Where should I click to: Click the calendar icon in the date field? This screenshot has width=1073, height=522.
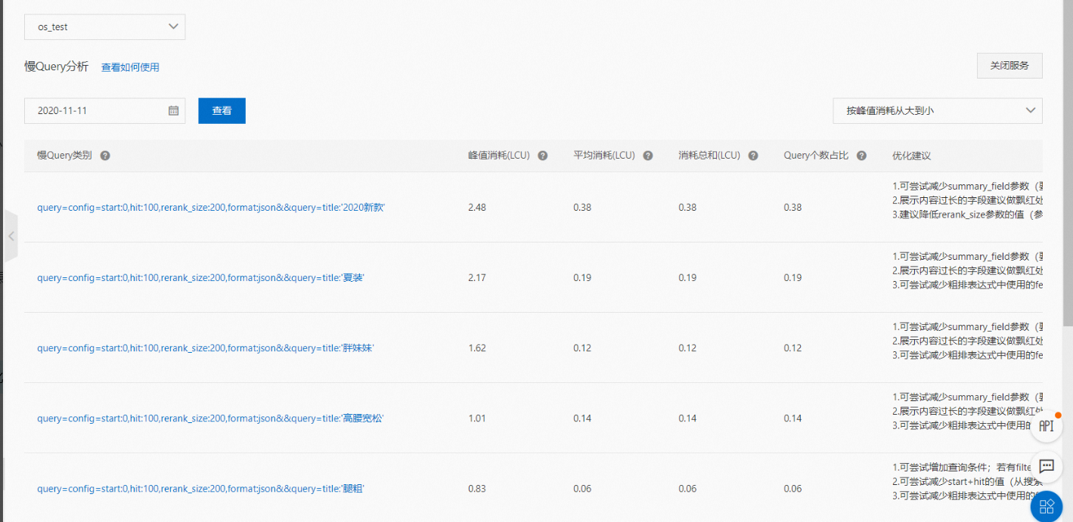tap(173, 110)
